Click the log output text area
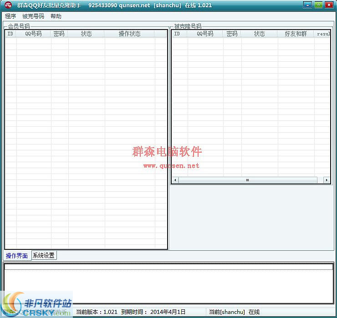The height and width of the screenshot is (318, 337). point(168,283)
